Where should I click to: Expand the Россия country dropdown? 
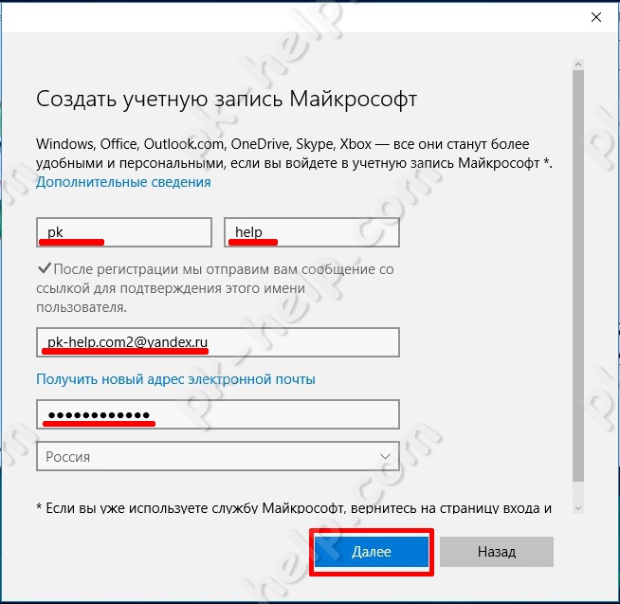pyautogui.click(x=218, y=456)
